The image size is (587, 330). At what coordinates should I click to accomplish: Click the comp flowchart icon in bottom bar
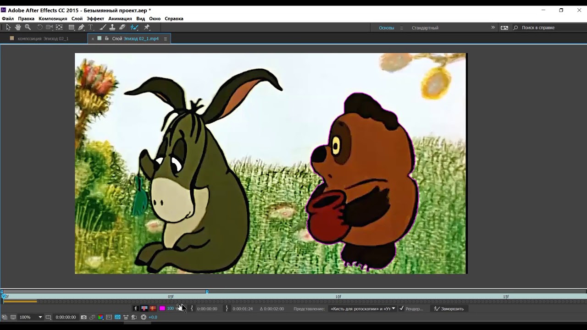click(x=134, y=317)
